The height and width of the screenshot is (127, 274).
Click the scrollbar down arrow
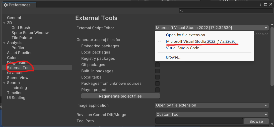point(272,124)
